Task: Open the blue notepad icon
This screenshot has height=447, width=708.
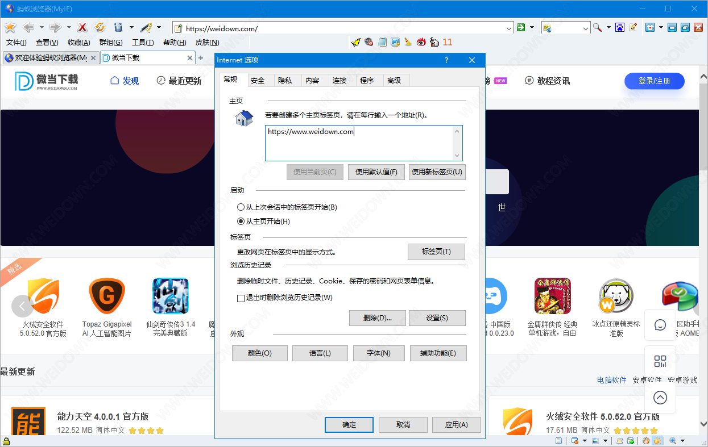Action: tap(382, 42)
